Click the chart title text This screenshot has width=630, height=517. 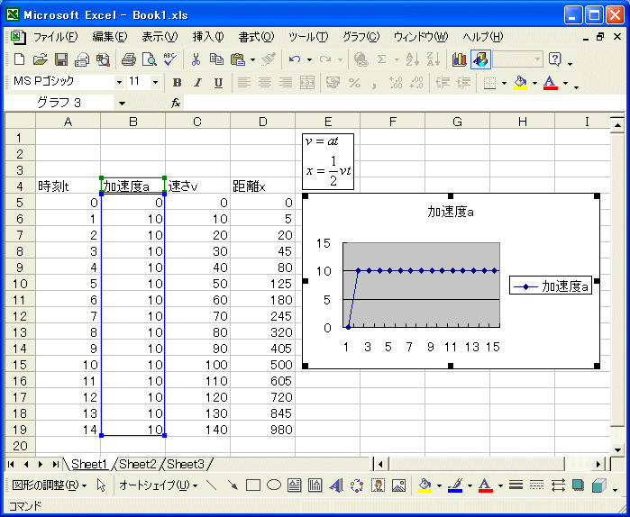(x=451, y=212)
